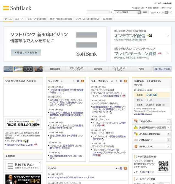This screenshot has height=184, width=175.
Task: Open the ホーム navigation tab
Action: pos(8,19)
